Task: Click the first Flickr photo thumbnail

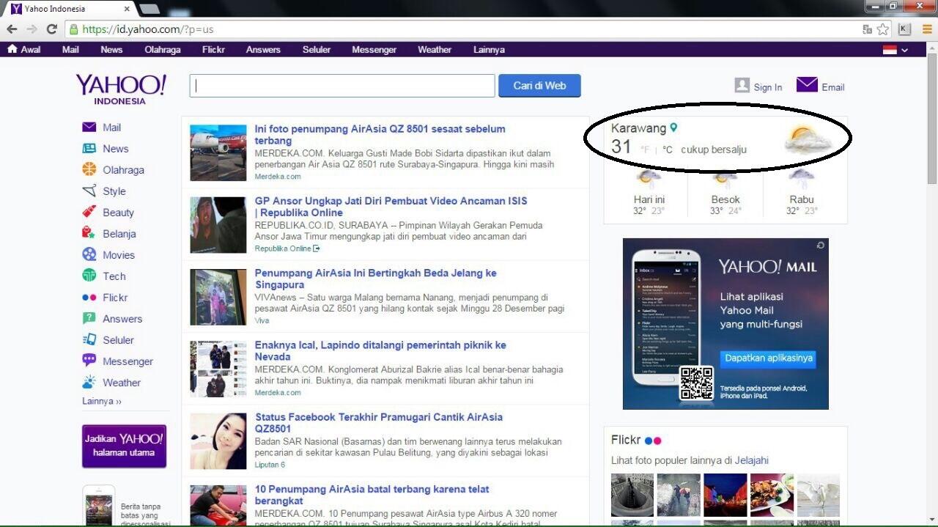Action: (x=632, y=495)
